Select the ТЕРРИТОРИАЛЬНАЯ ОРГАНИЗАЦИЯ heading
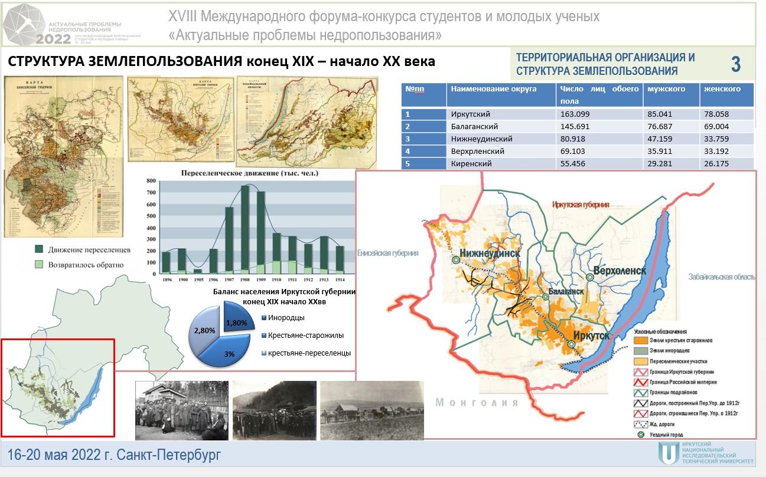The height and width of the screenshot is (477, 766). (x=605, y=64)
